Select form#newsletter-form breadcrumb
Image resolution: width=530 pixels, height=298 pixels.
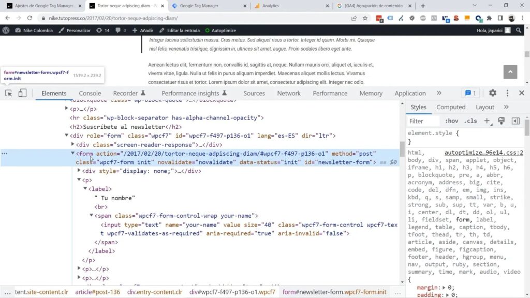tap(334, 292)
